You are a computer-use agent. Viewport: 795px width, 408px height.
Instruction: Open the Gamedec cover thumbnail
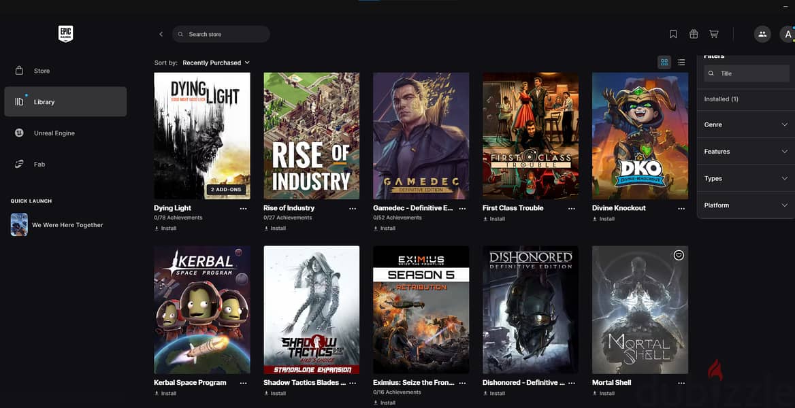(421, 135)
